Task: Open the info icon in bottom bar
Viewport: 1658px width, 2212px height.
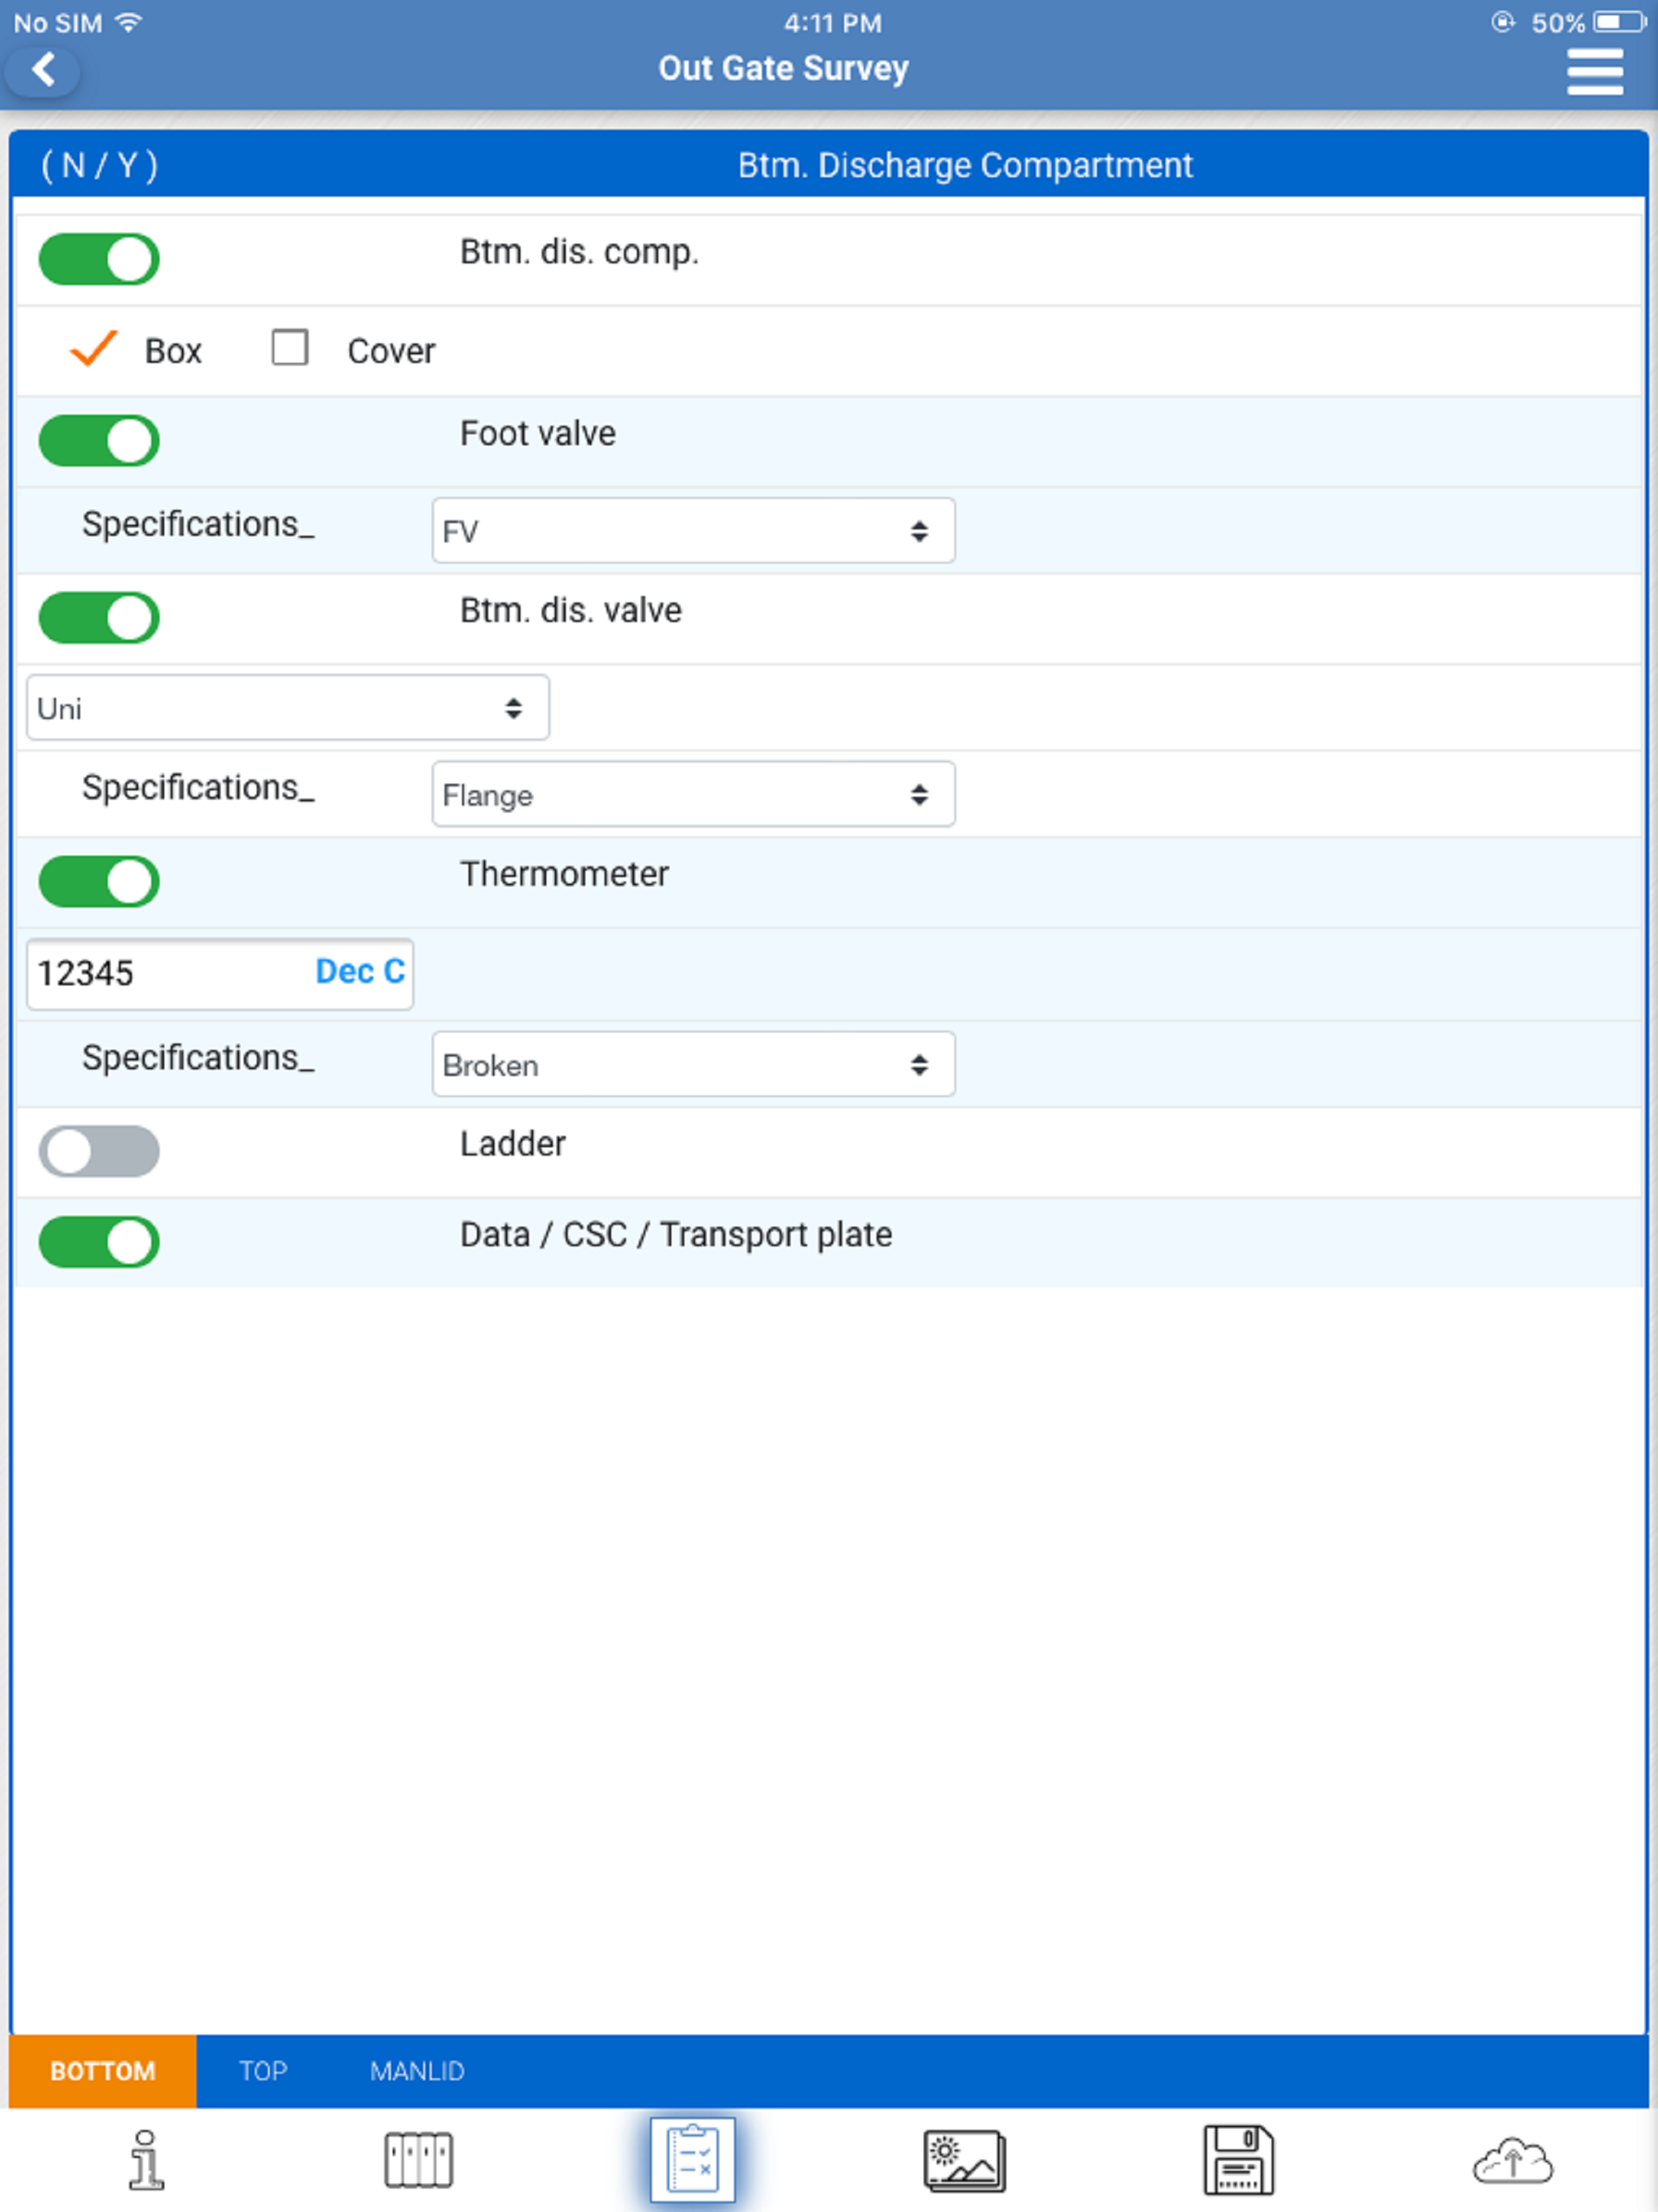Action: (x=146, y=2160)
